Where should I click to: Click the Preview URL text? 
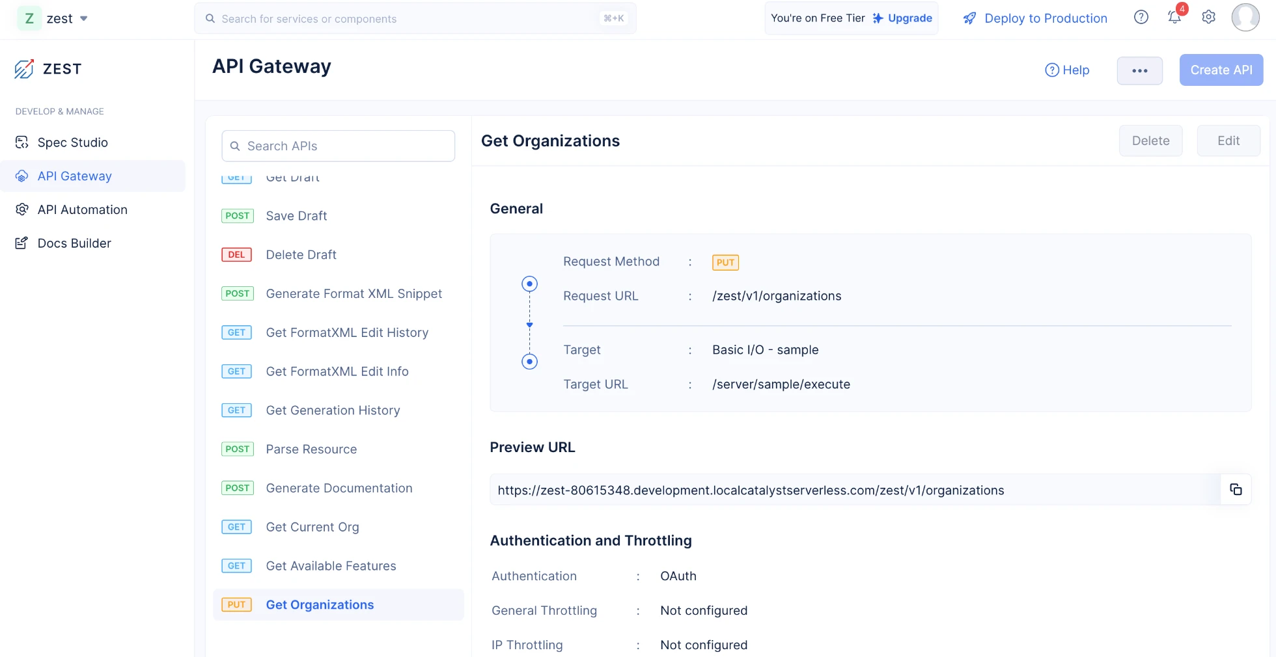(751, 490)
